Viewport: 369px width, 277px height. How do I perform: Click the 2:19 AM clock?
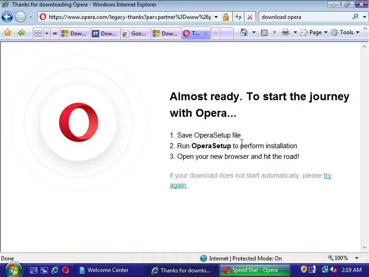tap(351, 270)
